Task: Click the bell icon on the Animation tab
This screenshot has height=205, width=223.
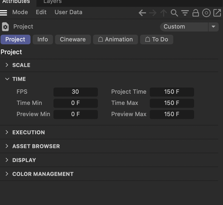Action: click(101, 39)
